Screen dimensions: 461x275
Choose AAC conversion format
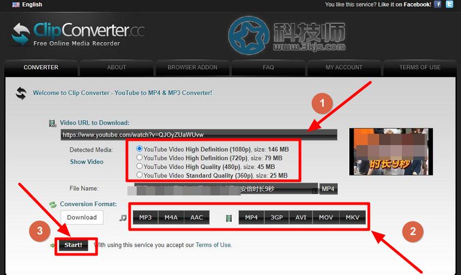click(x=197, y=218)
